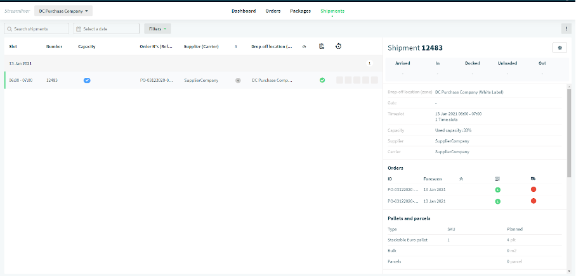576x276 pixels.
Task: Open the Orders tab
Action: coord(273,11)
